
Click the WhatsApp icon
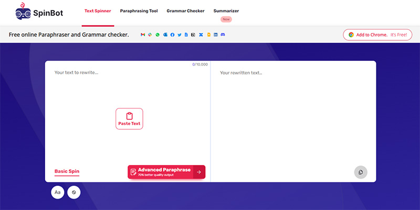pos(157,35)
